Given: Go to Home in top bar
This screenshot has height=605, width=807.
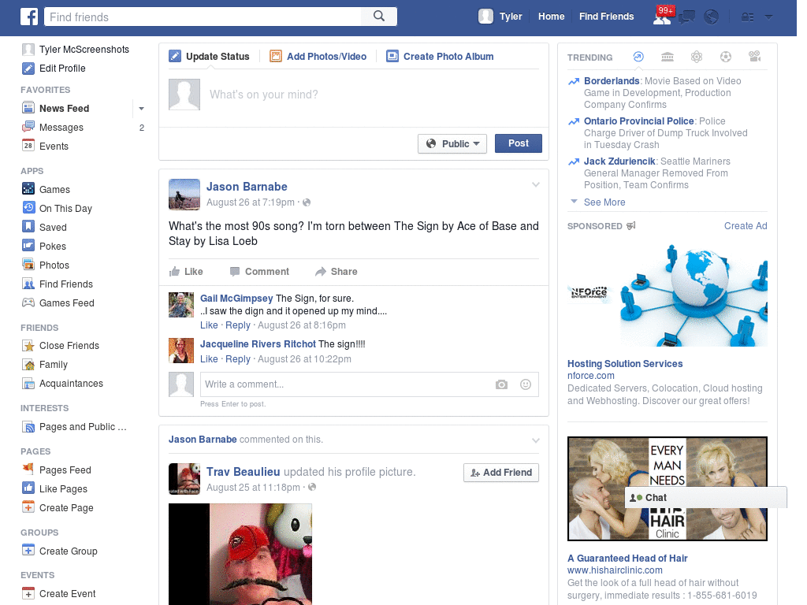Looking at the screenshot, I should [x=551, y=17].
